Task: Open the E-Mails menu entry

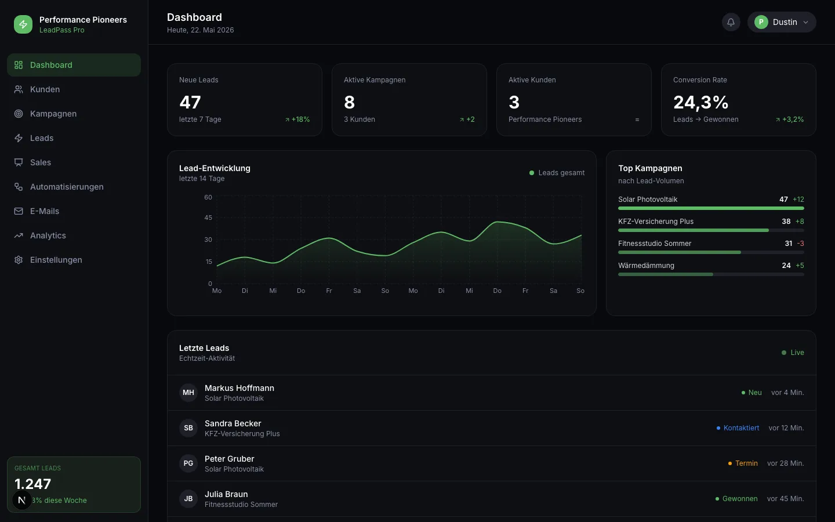Action: click(x=74, y=211)
